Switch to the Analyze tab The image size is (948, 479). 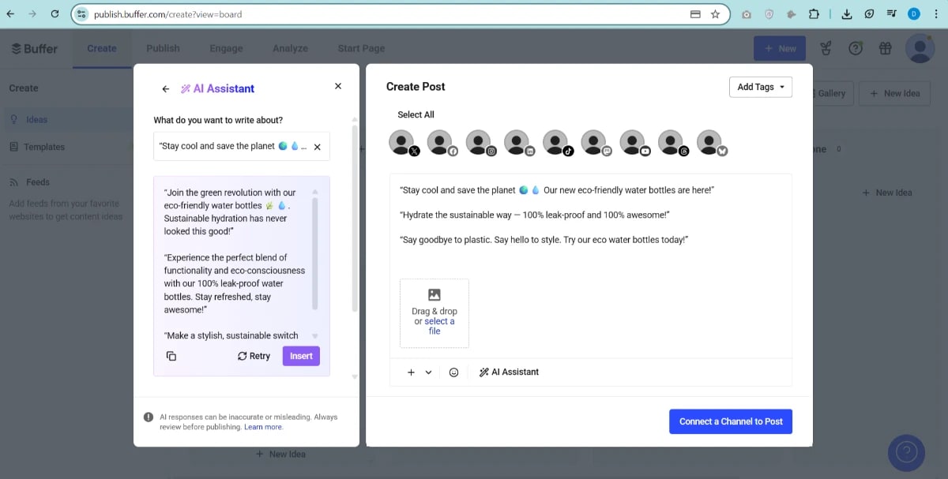pyautogui.click(x=290, y=48)
